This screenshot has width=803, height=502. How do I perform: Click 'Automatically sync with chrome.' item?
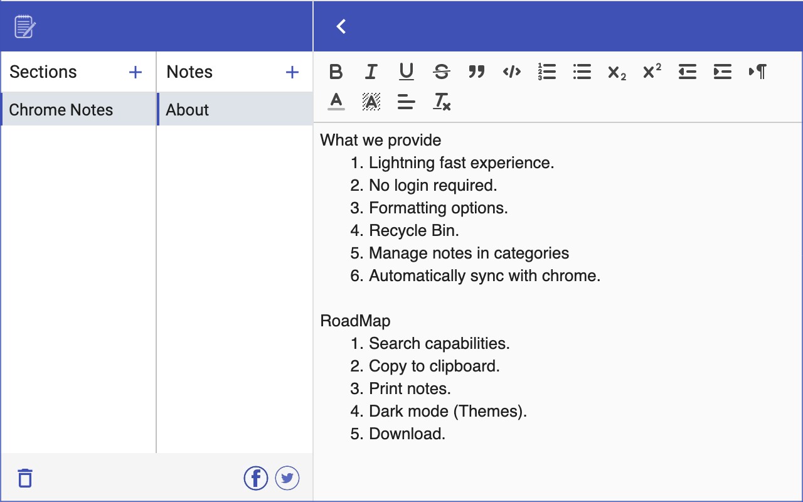pos(485,275)
